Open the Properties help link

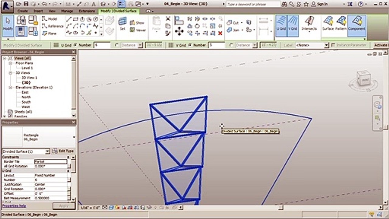14,206
